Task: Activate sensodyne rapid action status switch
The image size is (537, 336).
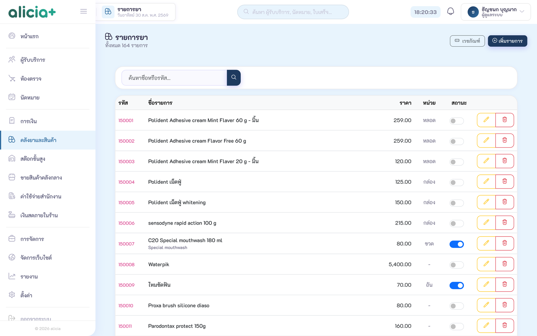Action: click(x=456, y=223)
